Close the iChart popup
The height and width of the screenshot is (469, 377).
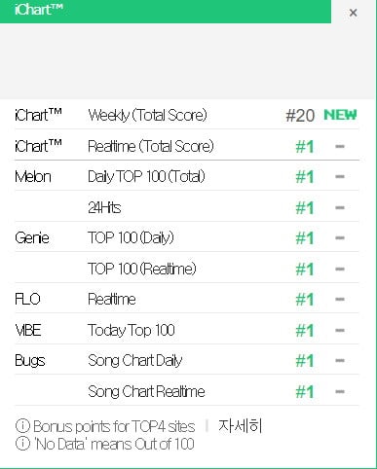point(353,13)
